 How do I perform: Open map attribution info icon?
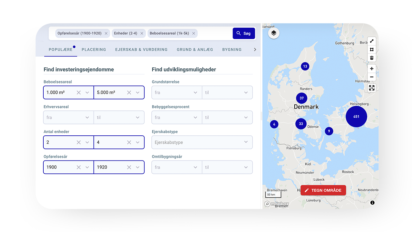pos(372,203)
